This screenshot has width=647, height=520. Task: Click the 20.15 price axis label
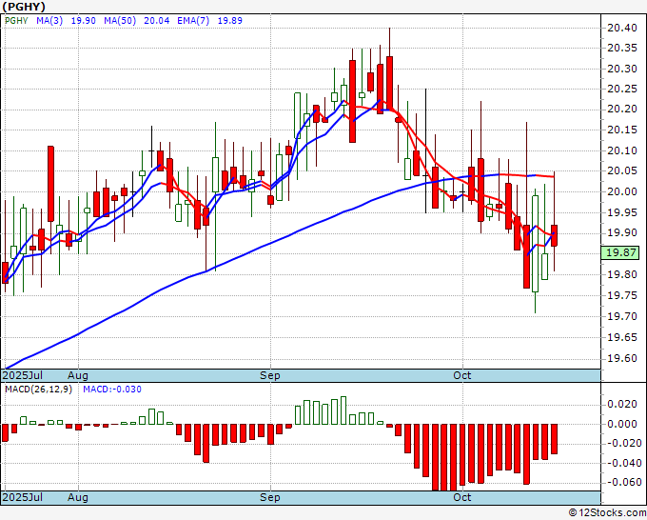(x=622, y=130)
